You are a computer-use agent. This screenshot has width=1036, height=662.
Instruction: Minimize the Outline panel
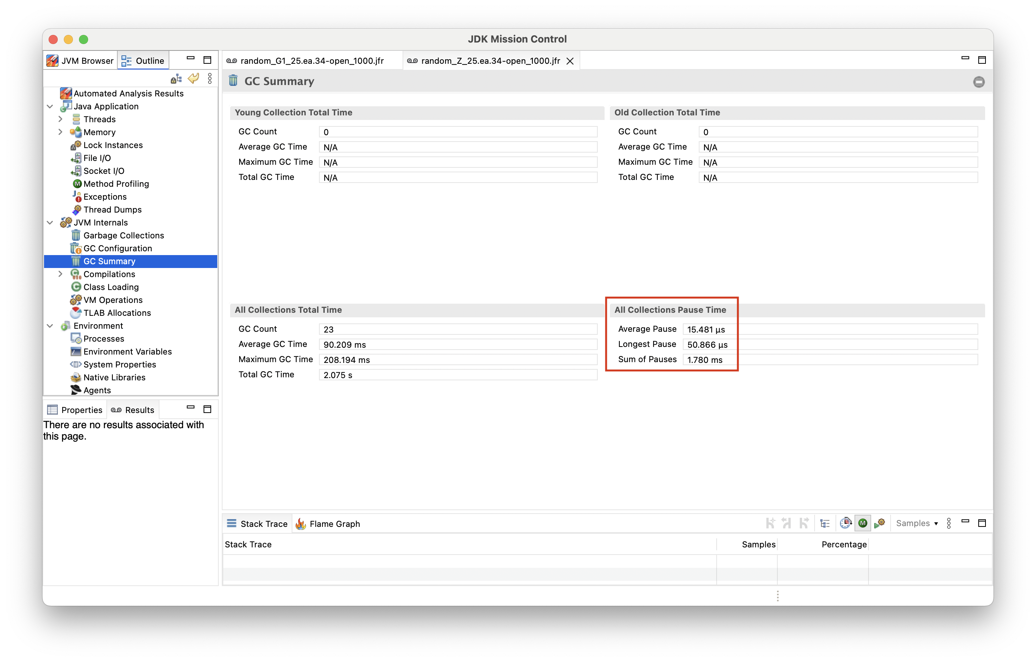pos(191,58)
